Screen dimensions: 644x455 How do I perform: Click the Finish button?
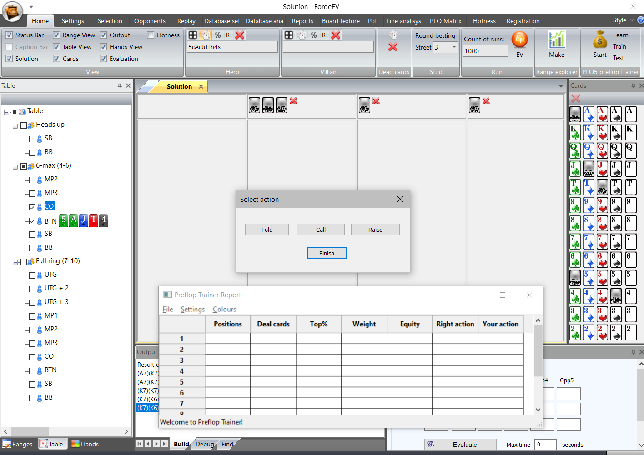pos(327,253)
